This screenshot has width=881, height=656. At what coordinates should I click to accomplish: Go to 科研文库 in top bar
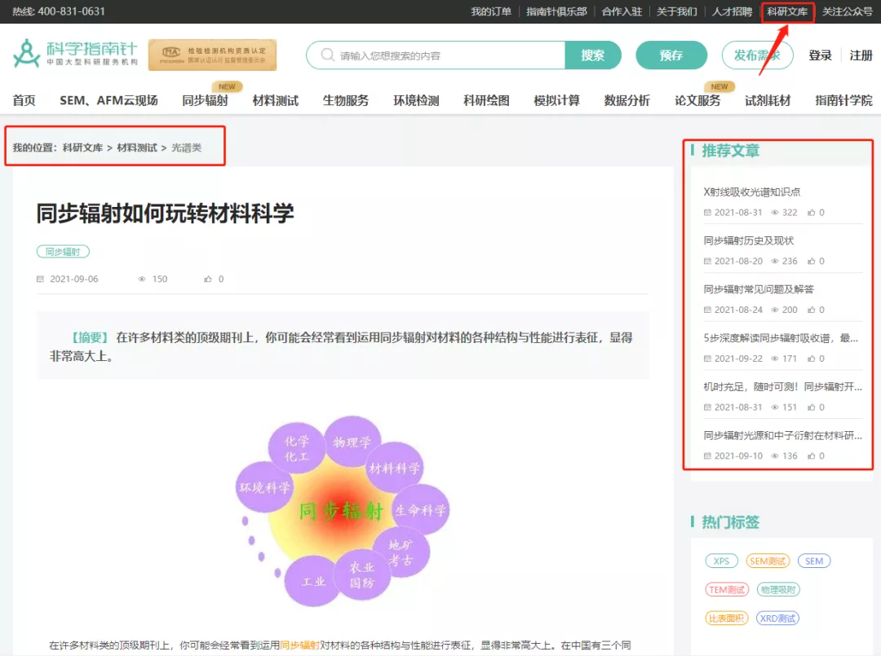tap(787, 11)
